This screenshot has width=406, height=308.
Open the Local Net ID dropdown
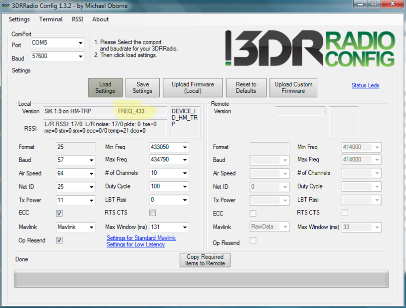(x=76, y=187)
